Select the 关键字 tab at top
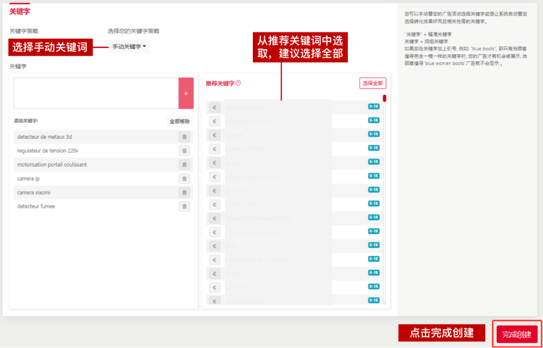 pos(20,10)
